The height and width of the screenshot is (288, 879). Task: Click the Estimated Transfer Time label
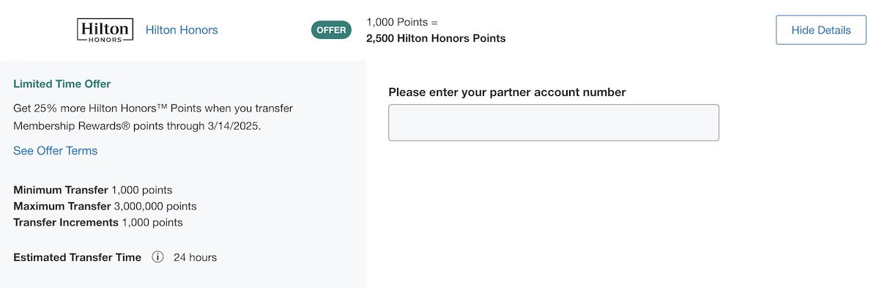tap(77, 257)
